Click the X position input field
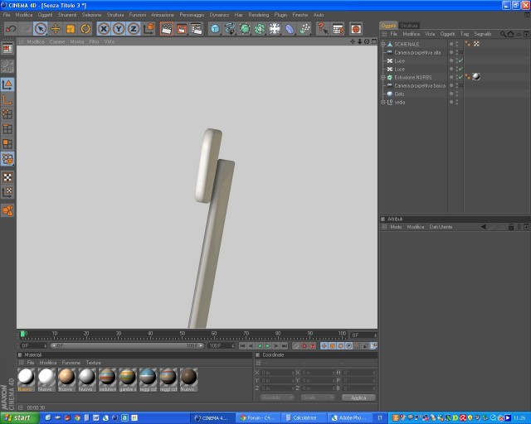531x424 pixels. pyautogui.click(x=276, y=373)
